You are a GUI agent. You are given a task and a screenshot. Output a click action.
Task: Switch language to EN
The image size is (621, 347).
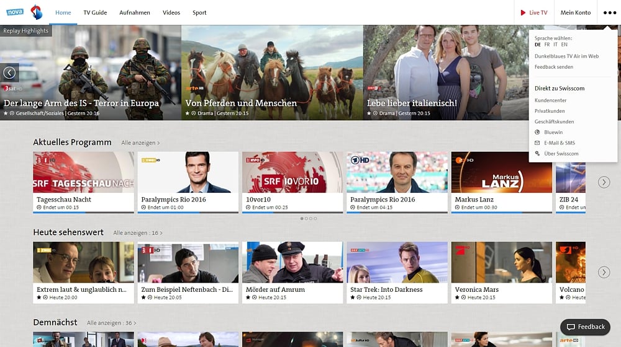click(564, 45)
